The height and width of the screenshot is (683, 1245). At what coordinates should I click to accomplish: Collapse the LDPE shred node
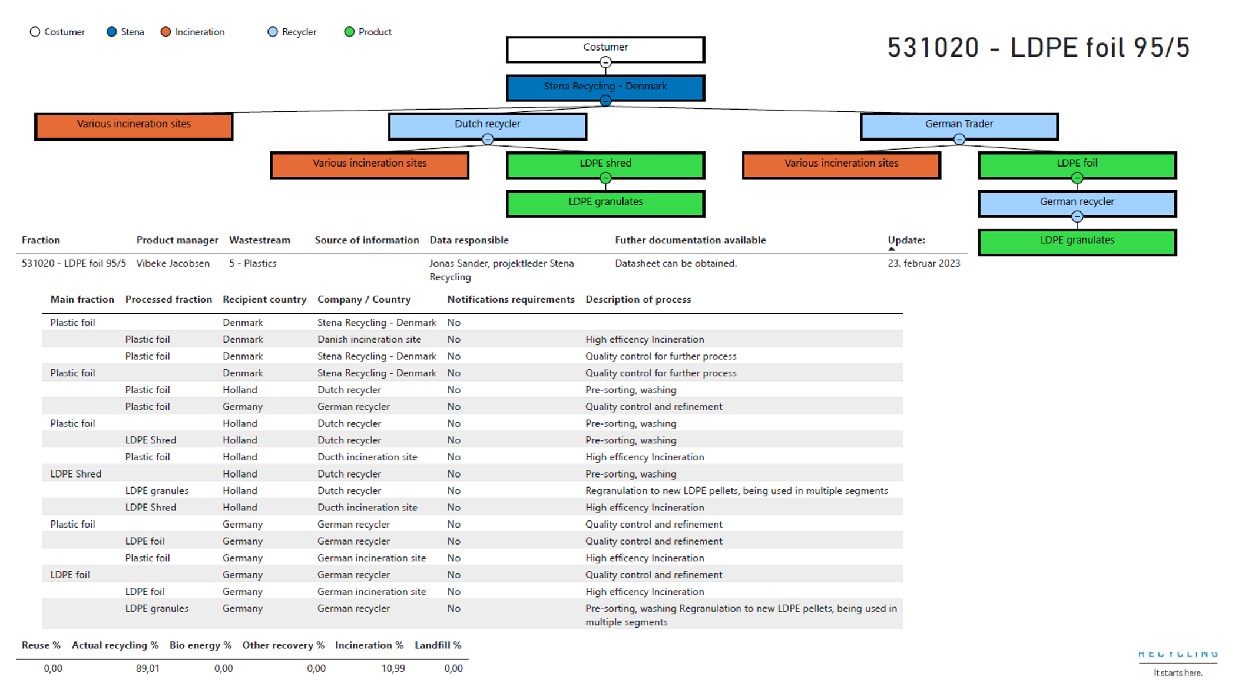pyautogui.click(x=605, y=177)
